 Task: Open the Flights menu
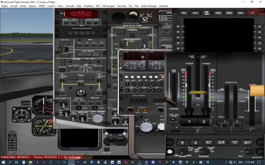click(x=4, y=6)
